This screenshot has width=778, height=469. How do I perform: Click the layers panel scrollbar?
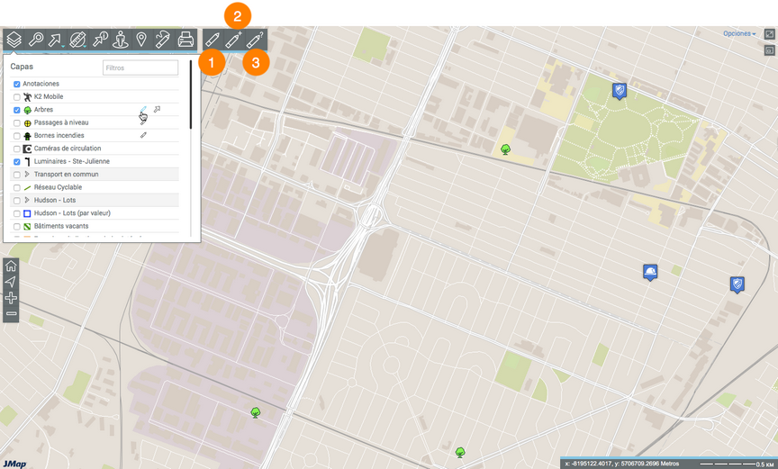pos(191,95)
